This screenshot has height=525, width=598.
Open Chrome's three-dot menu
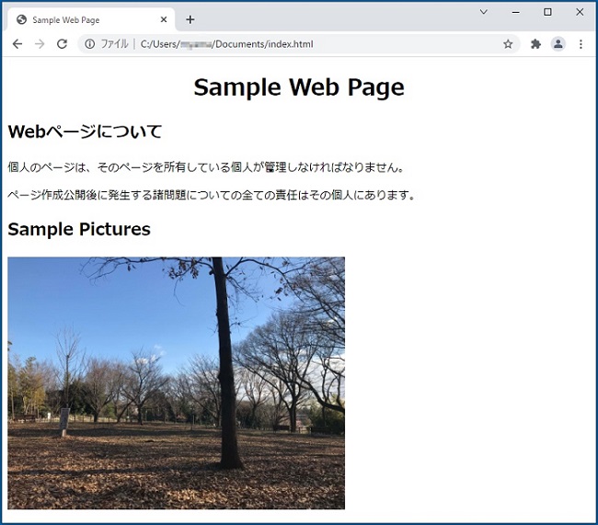point(581,44)
